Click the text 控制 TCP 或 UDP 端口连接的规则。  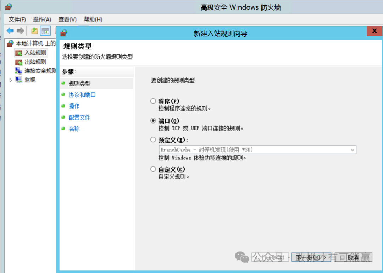201,128
